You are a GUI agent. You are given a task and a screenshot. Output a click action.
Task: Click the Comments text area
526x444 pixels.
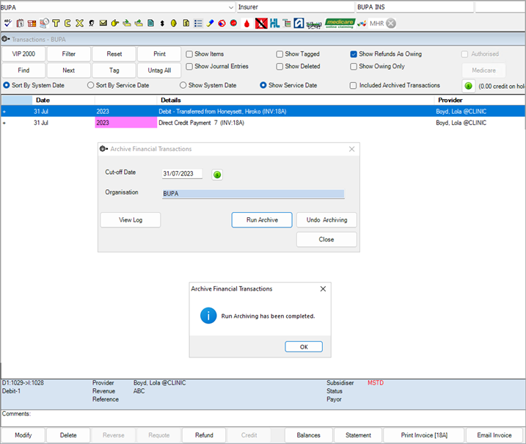point(263,418)
